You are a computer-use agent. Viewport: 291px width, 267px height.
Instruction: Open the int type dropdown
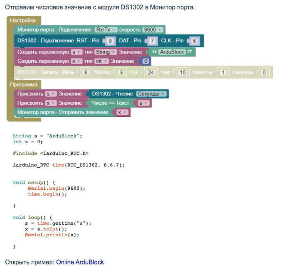pos(101,61)
